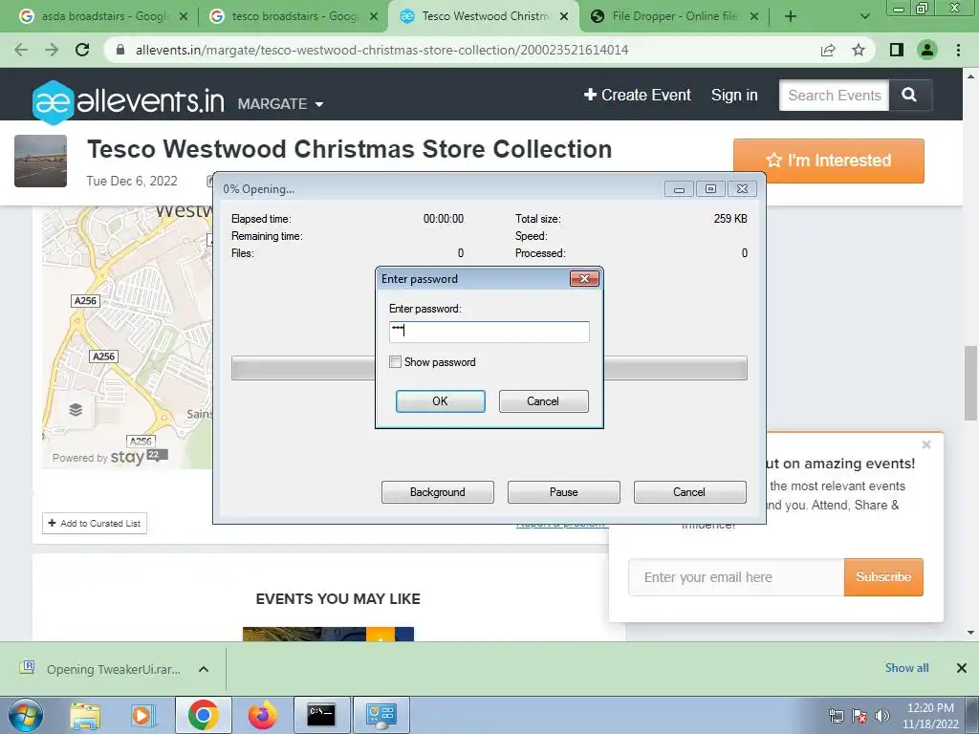Focus the Search Events field
Viewport: 979px width, 734px height.
(834, 95)
